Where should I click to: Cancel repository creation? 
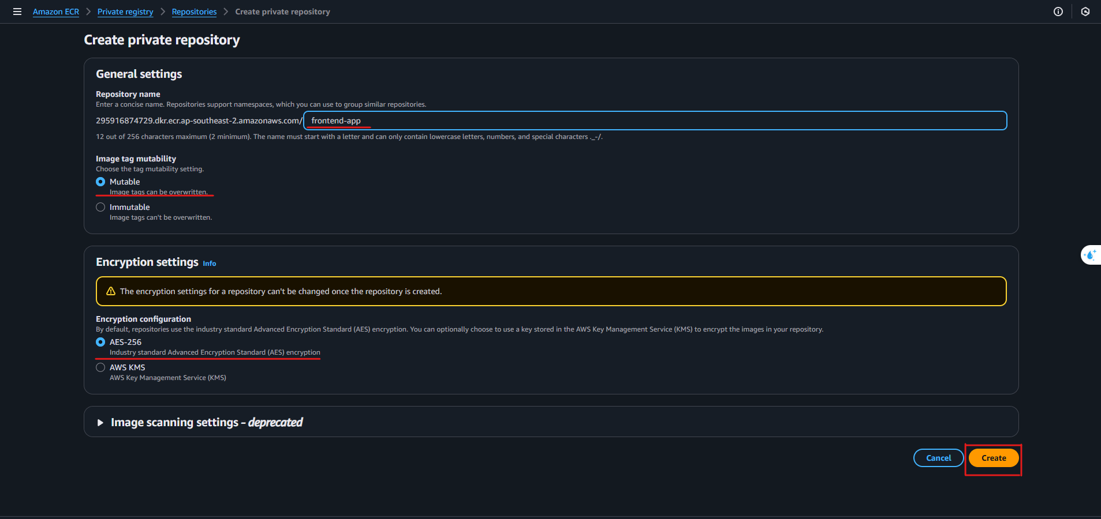pos(938,458)
